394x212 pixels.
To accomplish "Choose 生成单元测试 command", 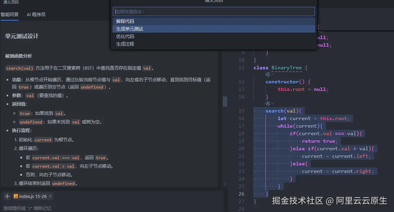I will tap(214, 29).
